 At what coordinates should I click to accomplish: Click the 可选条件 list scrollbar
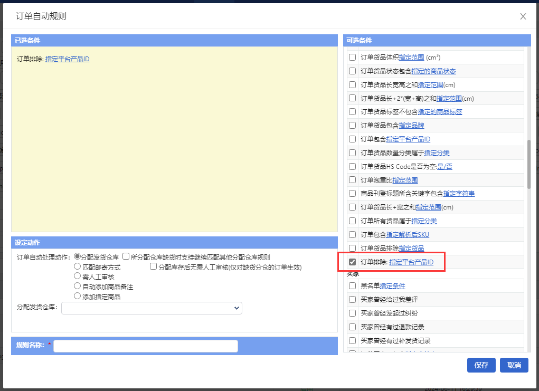click(528, 164)
